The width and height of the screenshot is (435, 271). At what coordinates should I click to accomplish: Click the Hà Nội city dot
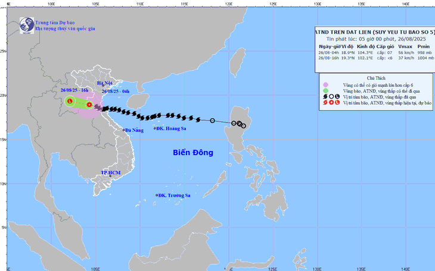coord(103,86)
